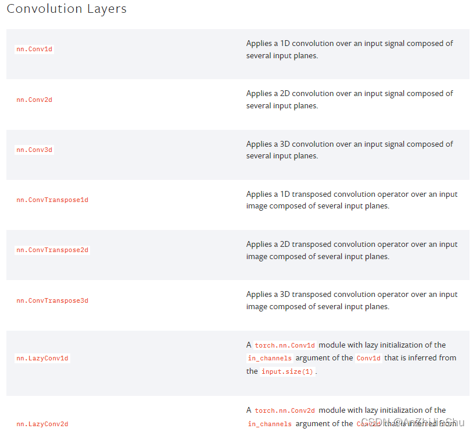This screenshot has height=432, width=473.
Task: Click the 3D convolution description text
Action: click(x=349, y=150)
